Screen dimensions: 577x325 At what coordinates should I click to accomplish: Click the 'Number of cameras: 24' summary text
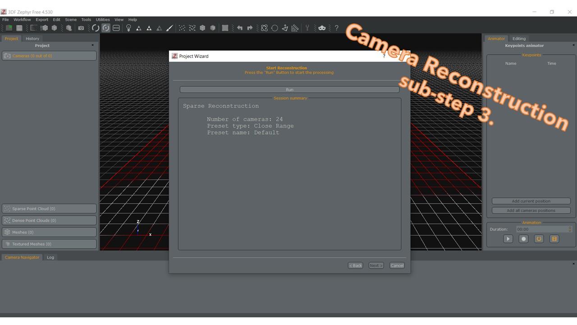pos(245,119)
